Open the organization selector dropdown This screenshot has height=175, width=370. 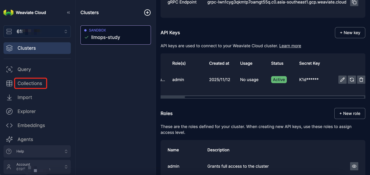pyautogui.click(x=37, y=32)
